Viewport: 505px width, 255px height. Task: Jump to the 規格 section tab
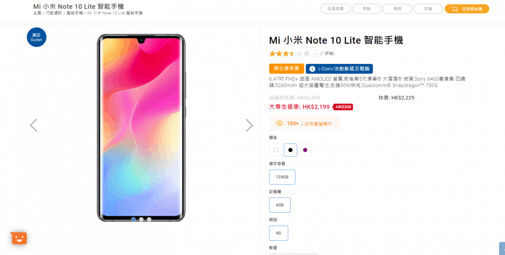397,9
